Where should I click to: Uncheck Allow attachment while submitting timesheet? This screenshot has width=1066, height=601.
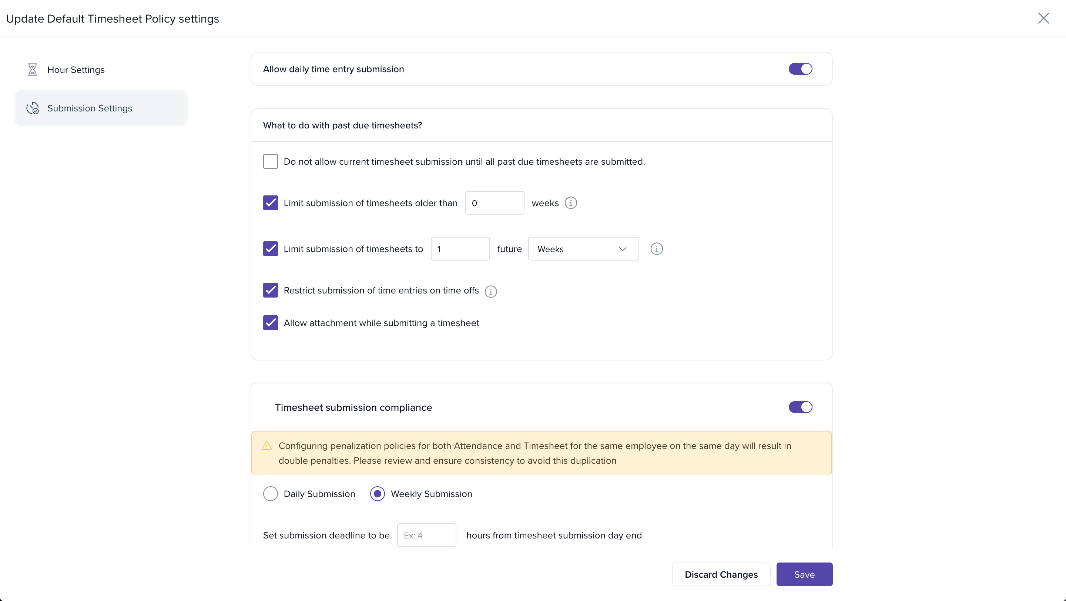[x=270, y=323]
